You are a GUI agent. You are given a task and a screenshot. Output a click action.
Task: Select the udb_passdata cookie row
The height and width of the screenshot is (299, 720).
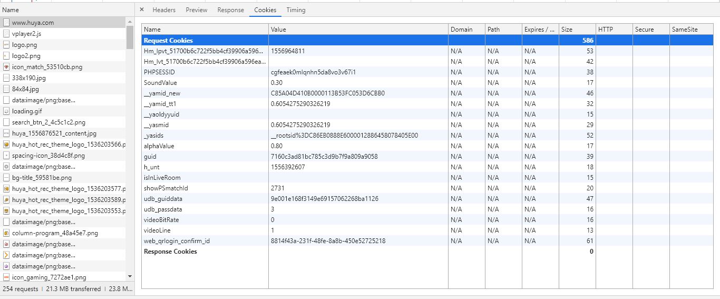(x=427, y=209)
